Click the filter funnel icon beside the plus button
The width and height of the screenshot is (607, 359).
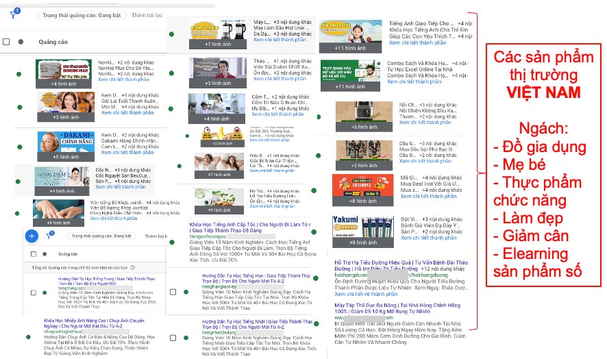point(49,236)
